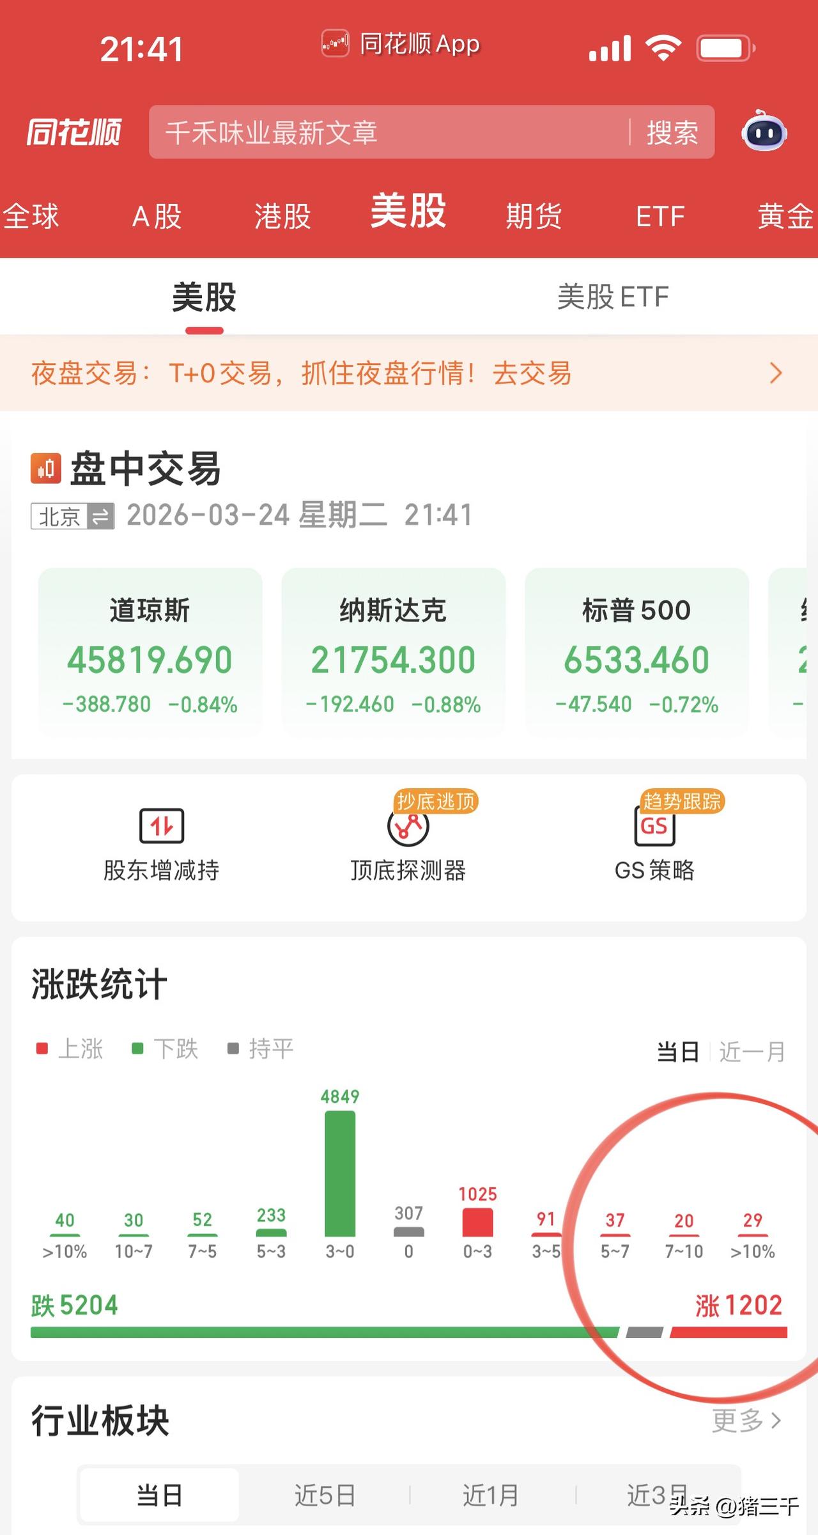
Task: Toggle the 上涨 legend item
Action: click(x=69, y=1048)
